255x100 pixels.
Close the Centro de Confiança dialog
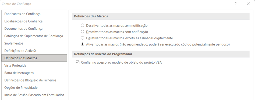pyautogui.click(x=248, y=4)
